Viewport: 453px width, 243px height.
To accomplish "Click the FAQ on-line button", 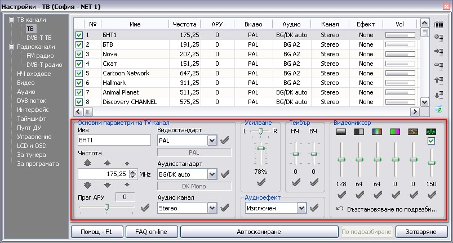I will point(151,232).
